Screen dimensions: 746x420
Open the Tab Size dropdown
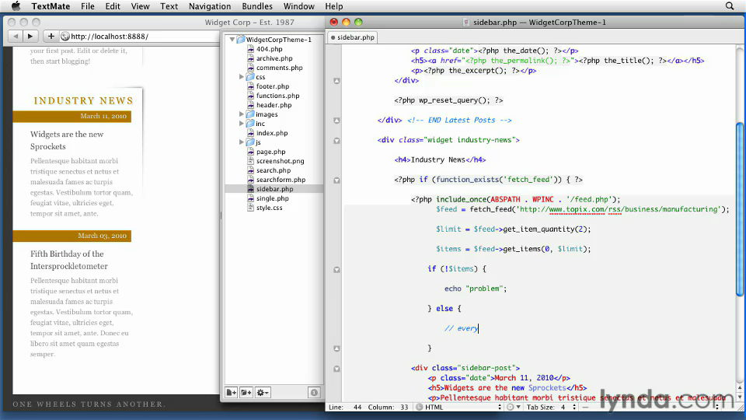coord(552,407)
